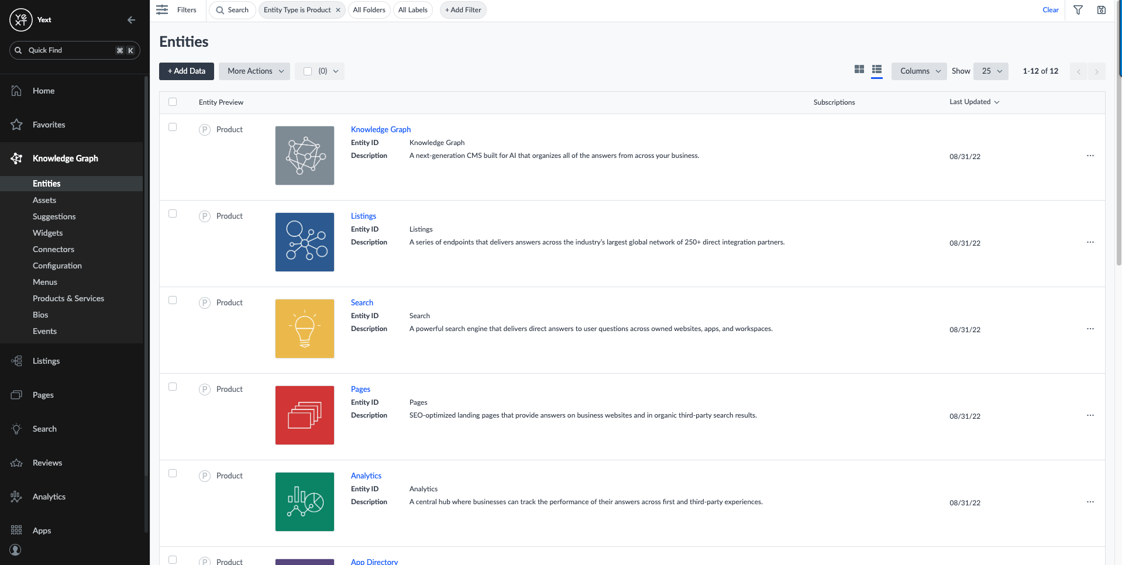Open the Columns dropdown
The image size is (1122, 565).
pyautogui.click(x=918, y=71)
